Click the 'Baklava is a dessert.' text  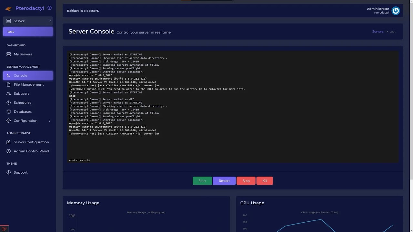point(83,11)
